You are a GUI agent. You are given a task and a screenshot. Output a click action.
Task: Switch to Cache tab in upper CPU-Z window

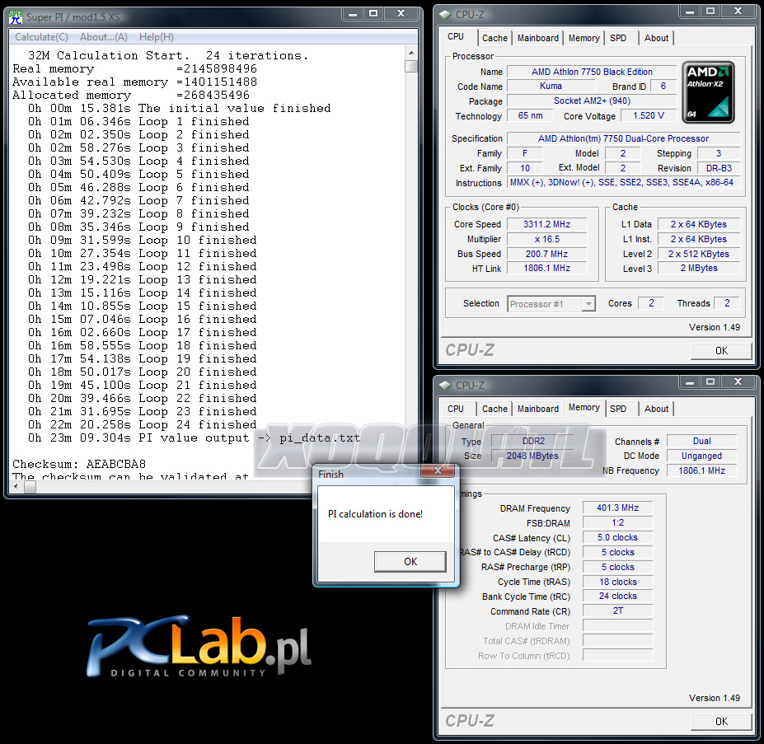pos(494,38)
